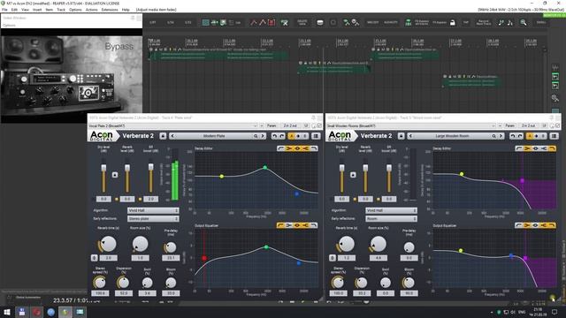The image size is (566, 318).
Task: Lock dry level button in left Verberate plugin
Action: 115,175
